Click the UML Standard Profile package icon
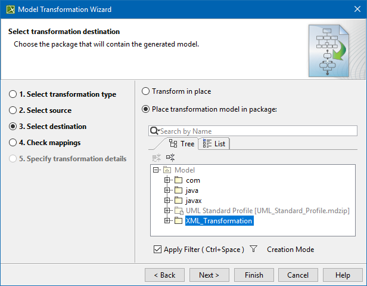The height and width of the screenshot is (286, 367). (x=178, y=211)
